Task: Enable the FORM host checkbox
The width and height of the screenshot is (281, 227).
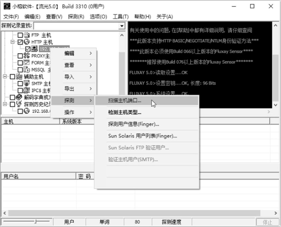Action: [20, 63]
